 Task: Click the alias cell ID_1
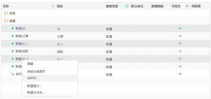[x=60, y=44]
